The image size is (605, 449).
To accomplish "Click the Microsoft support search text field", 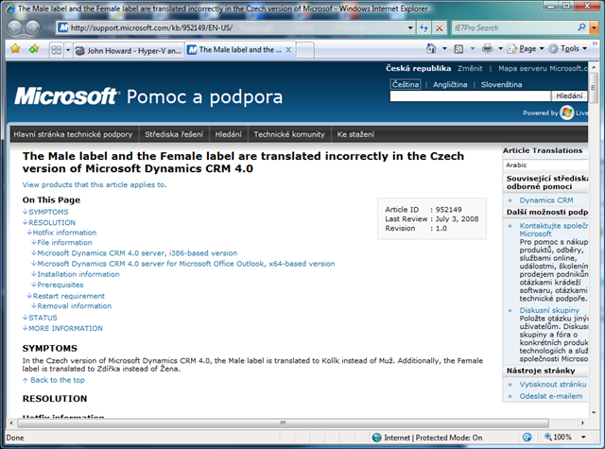I will pos(470,96).
